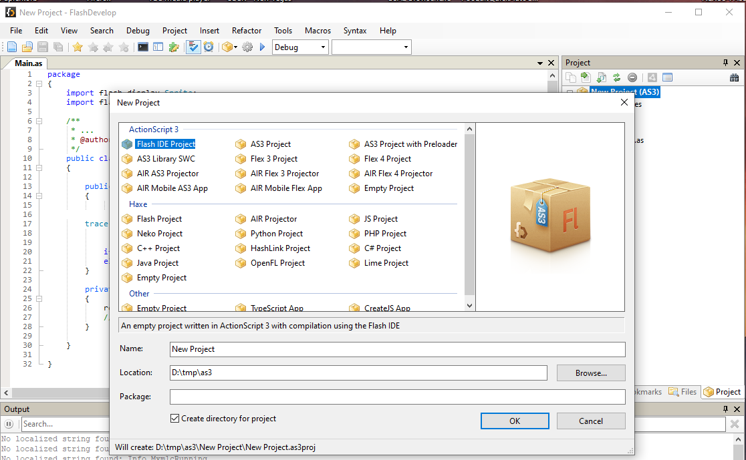
Task: Open project properties list icon
Action: tap(668, 77)
